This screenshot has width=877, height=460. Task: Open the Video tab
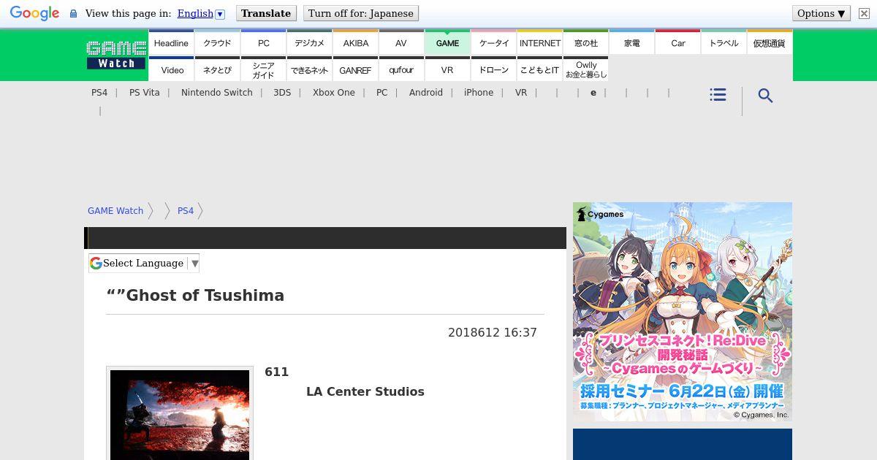171,69
